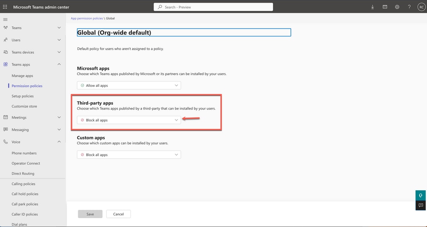
Task: Click the Search - Preview field
Action: (213, 7)
